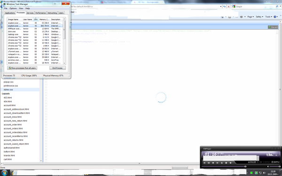This screenshot has height=176, width=282.
Task: Click the KMPlayer eject/open file icon
Action: pos(222,163)
